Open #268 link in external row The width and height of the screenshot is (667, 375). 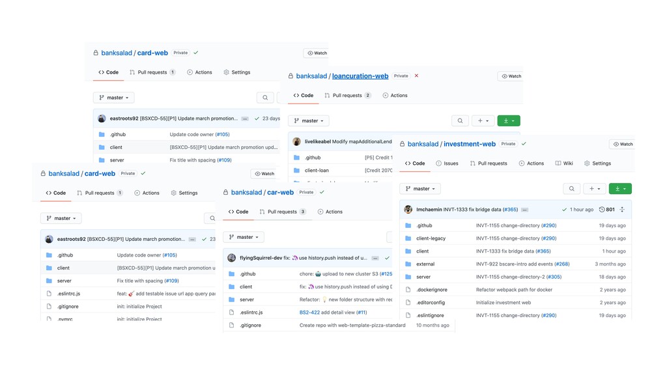(x=562, y=264)
